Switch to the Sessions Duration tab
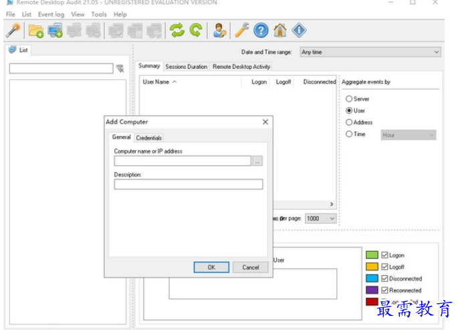The height and width of the screenshot is (330, 458). point(187,67)
